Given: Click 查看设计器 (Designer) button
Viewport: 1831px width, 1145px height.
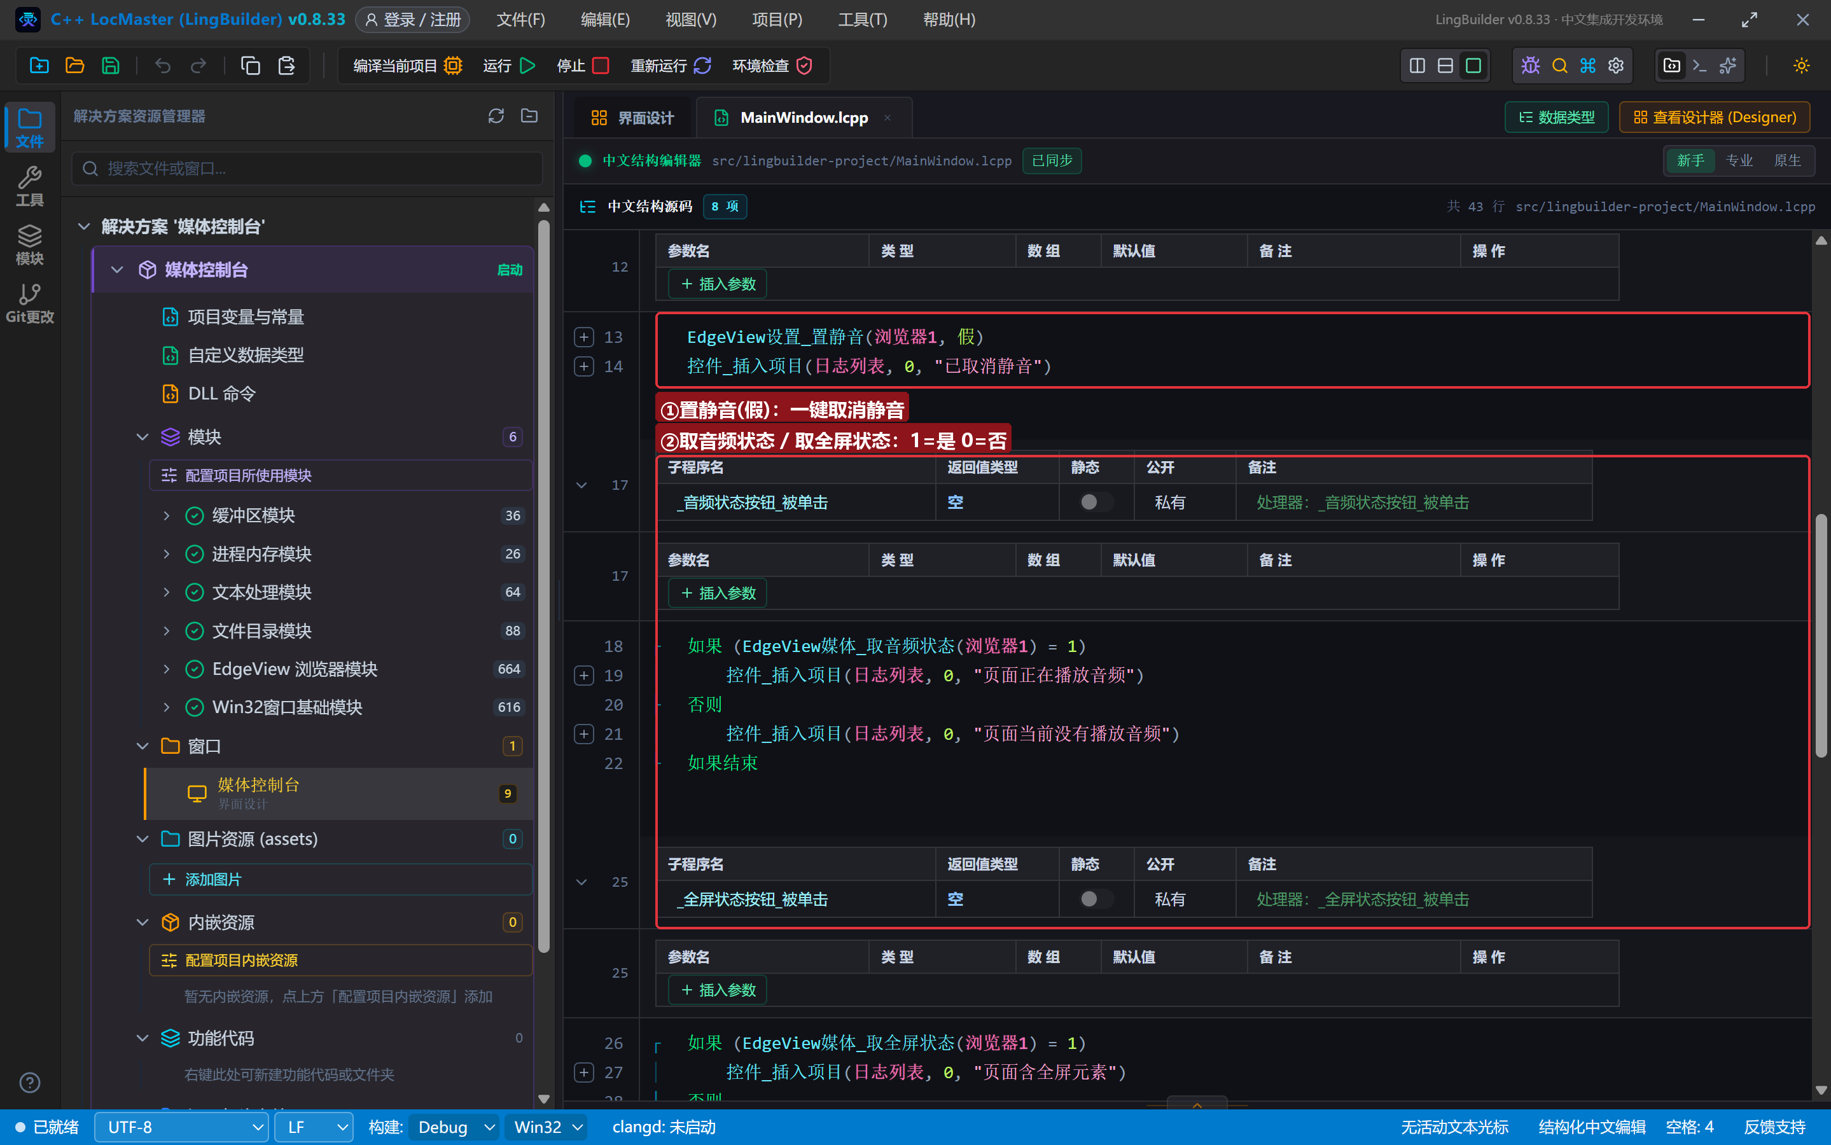Looking at the screenshot, I should click(x=1715, y=118).
